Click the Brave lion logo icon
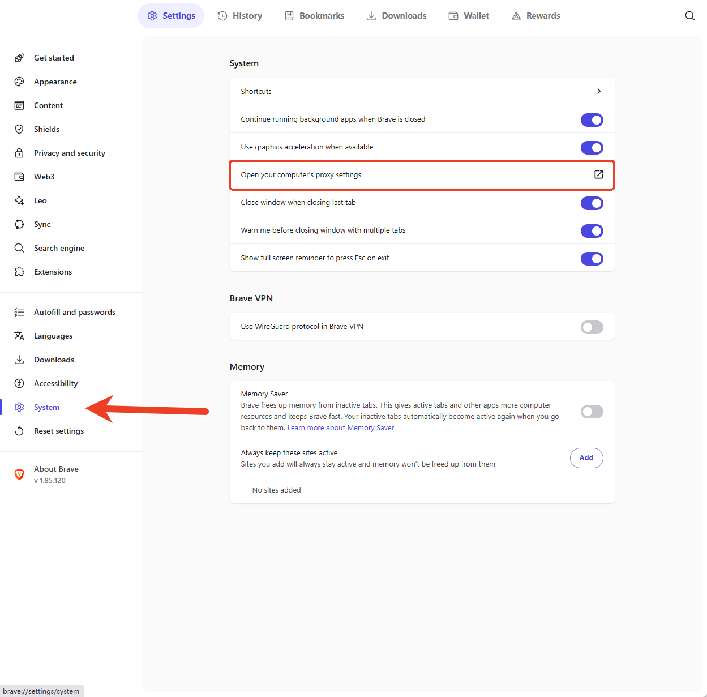This screenshot has width=707, height=697. (19, 474)
